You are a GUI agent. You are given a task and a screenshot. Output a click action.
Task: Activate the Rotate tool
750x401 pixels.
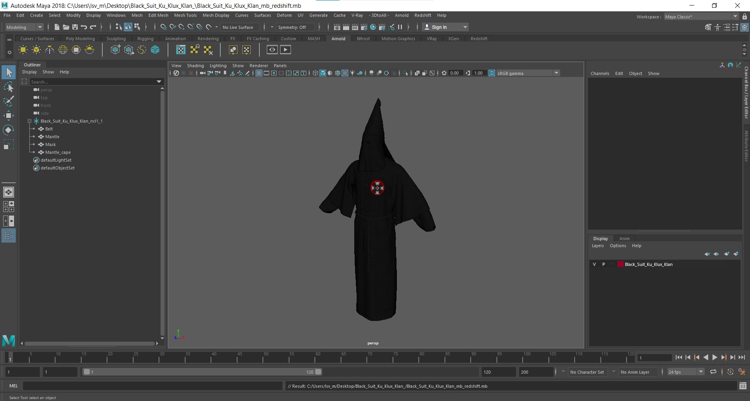9,130
